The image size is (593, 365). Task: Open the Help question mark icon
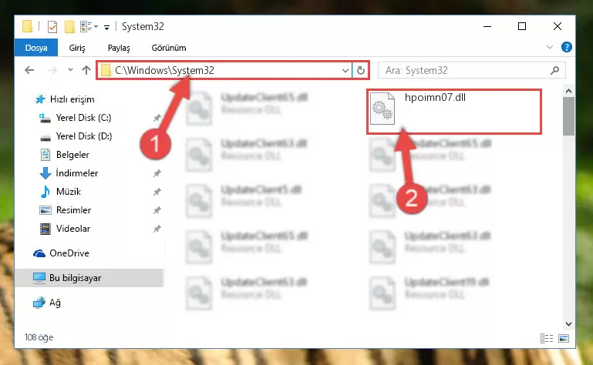pyautogui.click(x=567, y=47)
